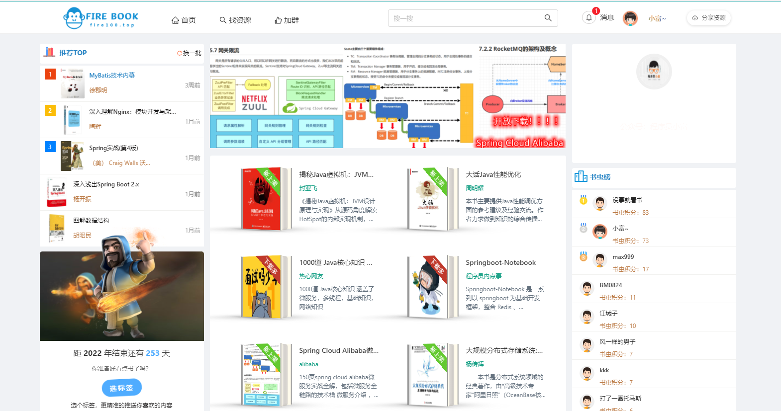Image resolution: width=781 pixels, height=411 pixels.
Task: Open 1000道 Java核心知识 title
Action: (x=336, y=262)
